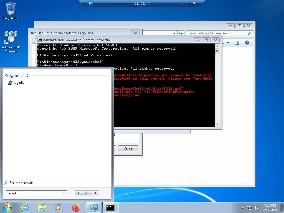Open the view options dropdown arrow
This screenshot has width=284, height=213.
[228, 43]
